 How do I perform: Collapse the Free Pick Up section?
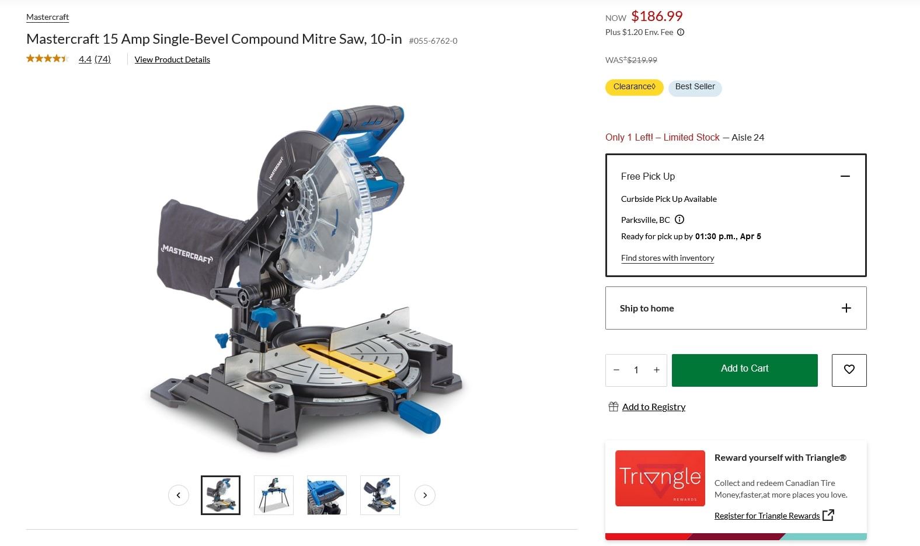(845, 176)
